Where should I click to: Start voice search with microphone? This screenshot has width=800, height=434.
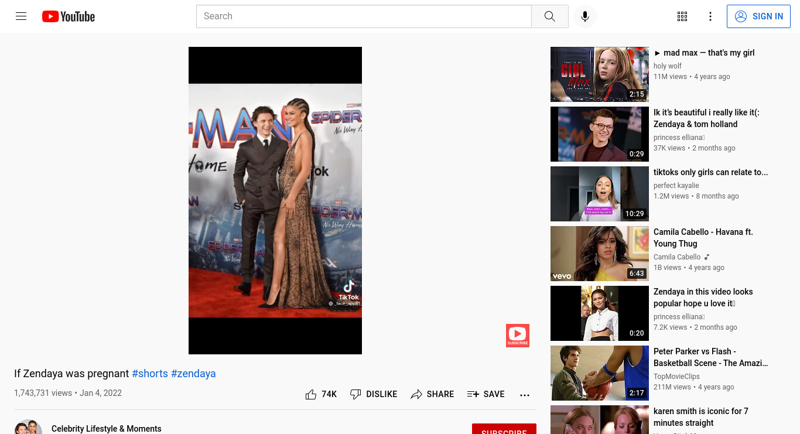point(584,16)
